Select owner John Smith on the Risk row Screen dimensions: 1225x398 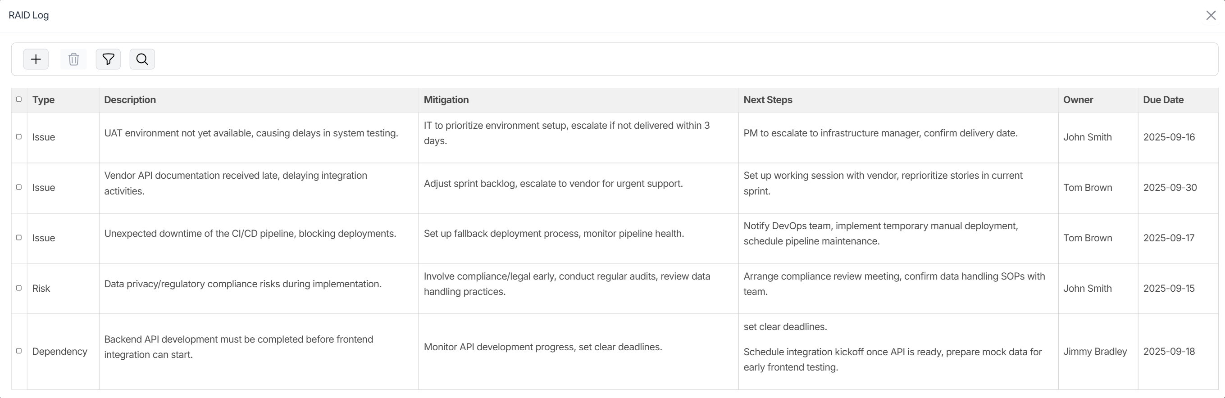tap(1088, 288)
